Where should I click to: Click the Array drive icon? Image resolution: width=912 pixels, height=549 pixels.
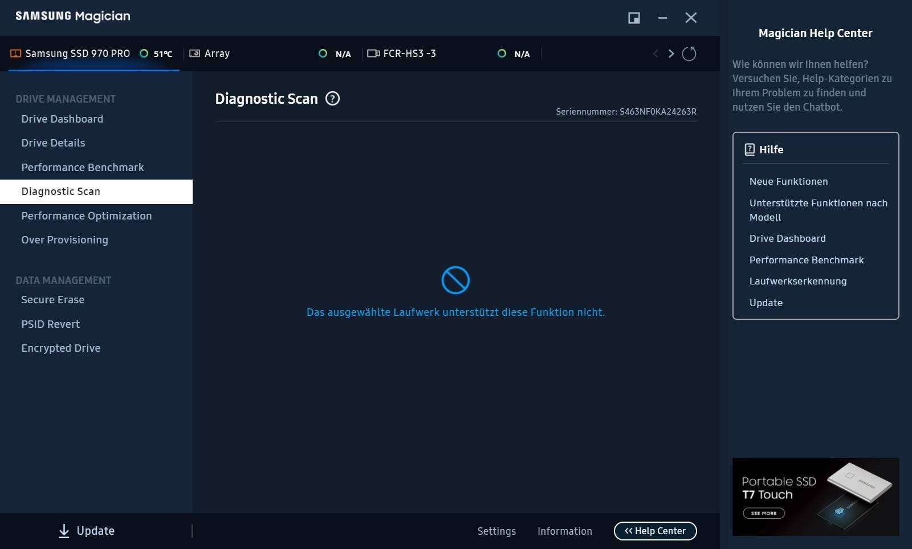(194, 54)
